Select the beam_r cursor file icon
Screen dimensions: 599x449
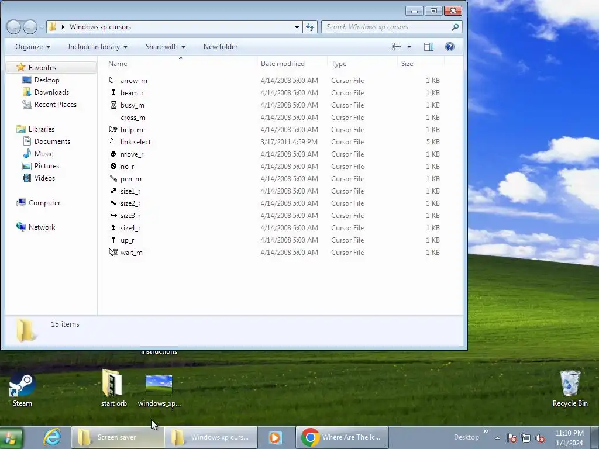pyautogui.click(x=113, y=93)
